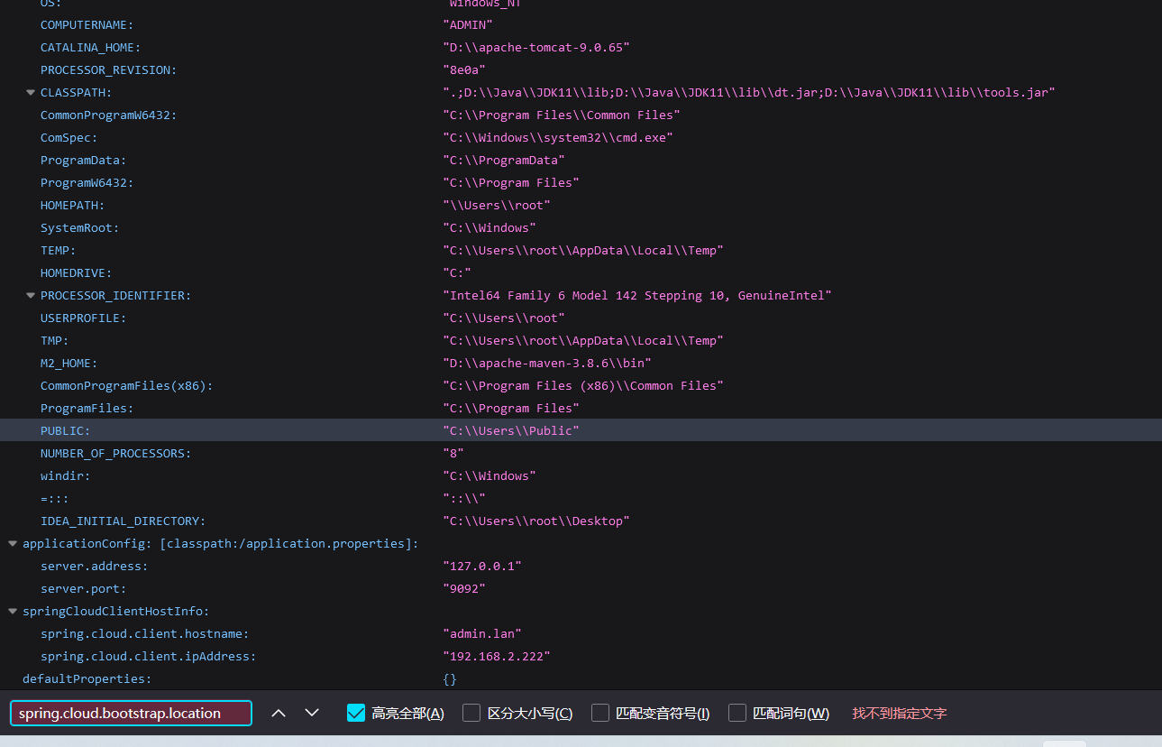Viewport: 1162px width, 747px height.
Task: Select the value "ADMIN"
Action: [468, 24]
